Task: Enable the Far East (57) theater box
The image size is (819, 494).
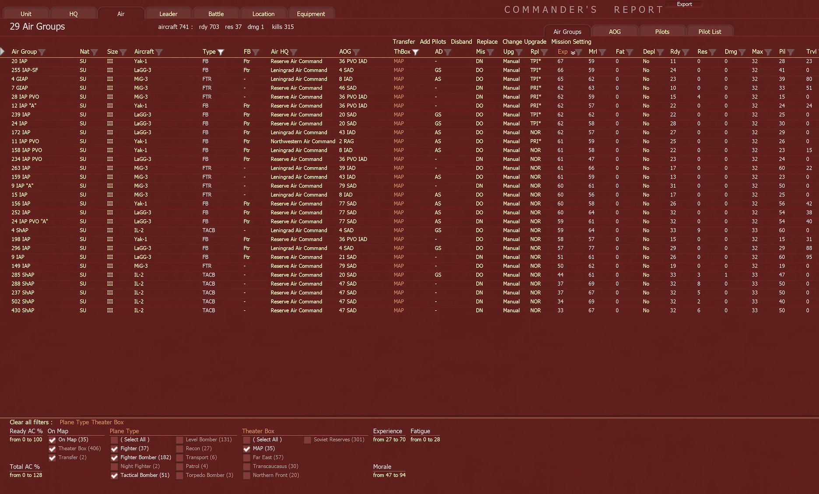Action: point(246,458)
